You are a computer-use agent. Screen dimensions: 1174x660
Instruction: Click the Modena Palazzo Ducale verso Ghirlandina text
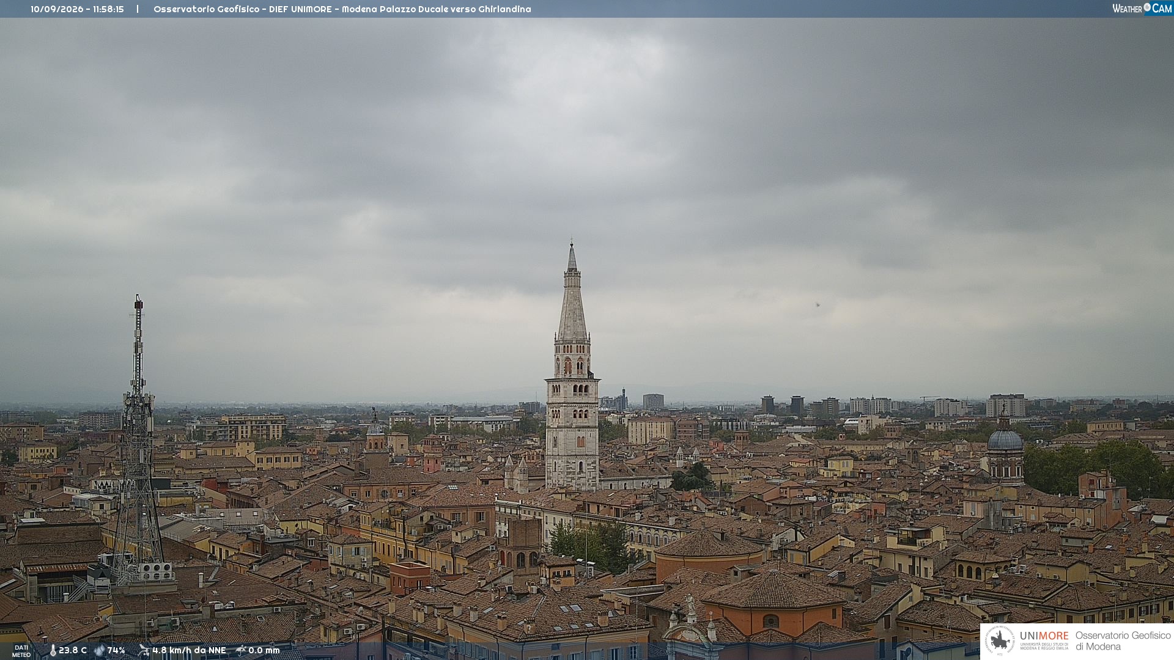(x=437, y=9)
